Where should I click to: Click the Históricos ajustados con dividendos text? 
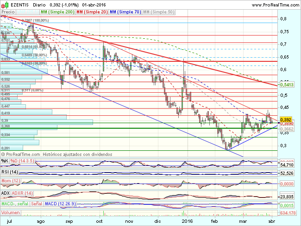[x=77, y=155]
